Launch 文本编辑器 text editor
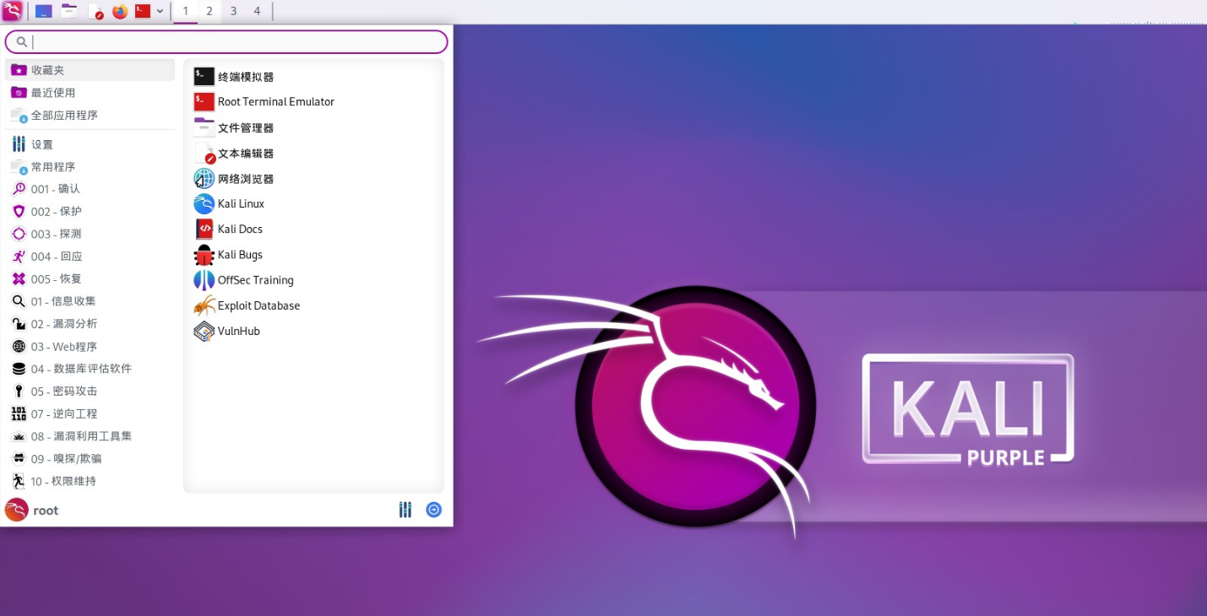 [314, 154]
